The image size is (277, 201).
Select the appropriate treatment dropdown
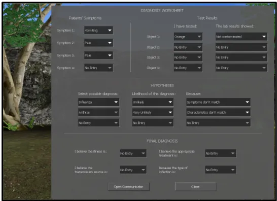point(221,153)
